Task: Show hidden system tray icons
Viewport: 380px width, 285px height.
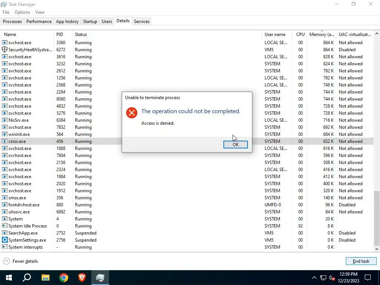Action: click(314, 278)
